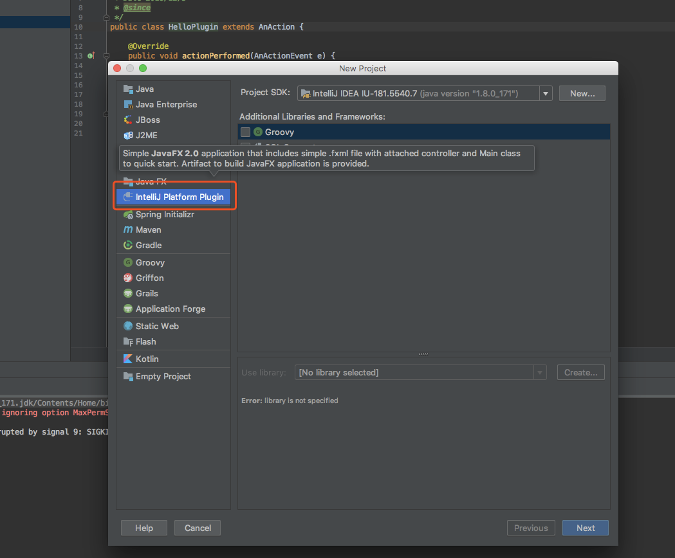Select IntelliJ Platform Plugin project type
Image resolution: width=675 pixels, height=558 pixels.
coord(173,197)
